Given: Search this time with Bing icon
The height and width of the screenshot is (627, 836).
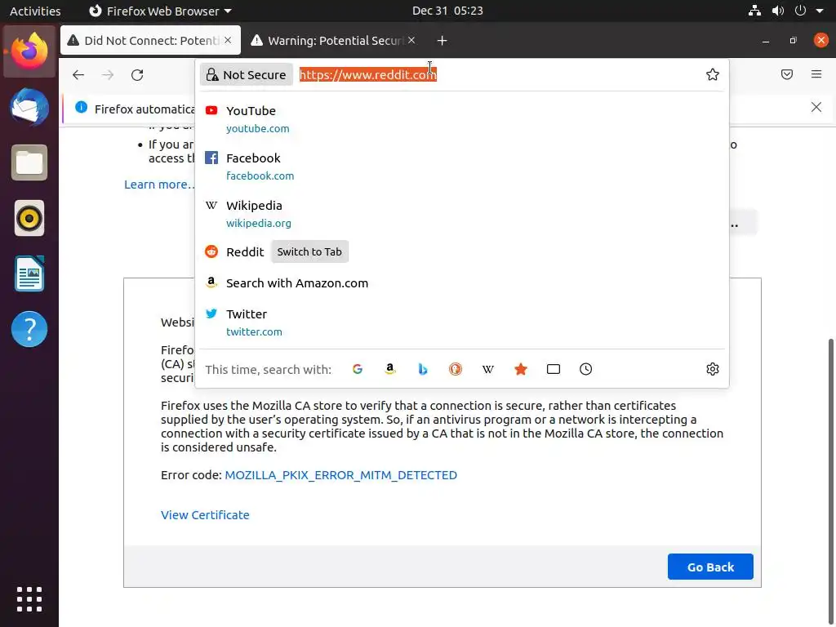Looking at the screenshot, I should (x=423, y=369).
